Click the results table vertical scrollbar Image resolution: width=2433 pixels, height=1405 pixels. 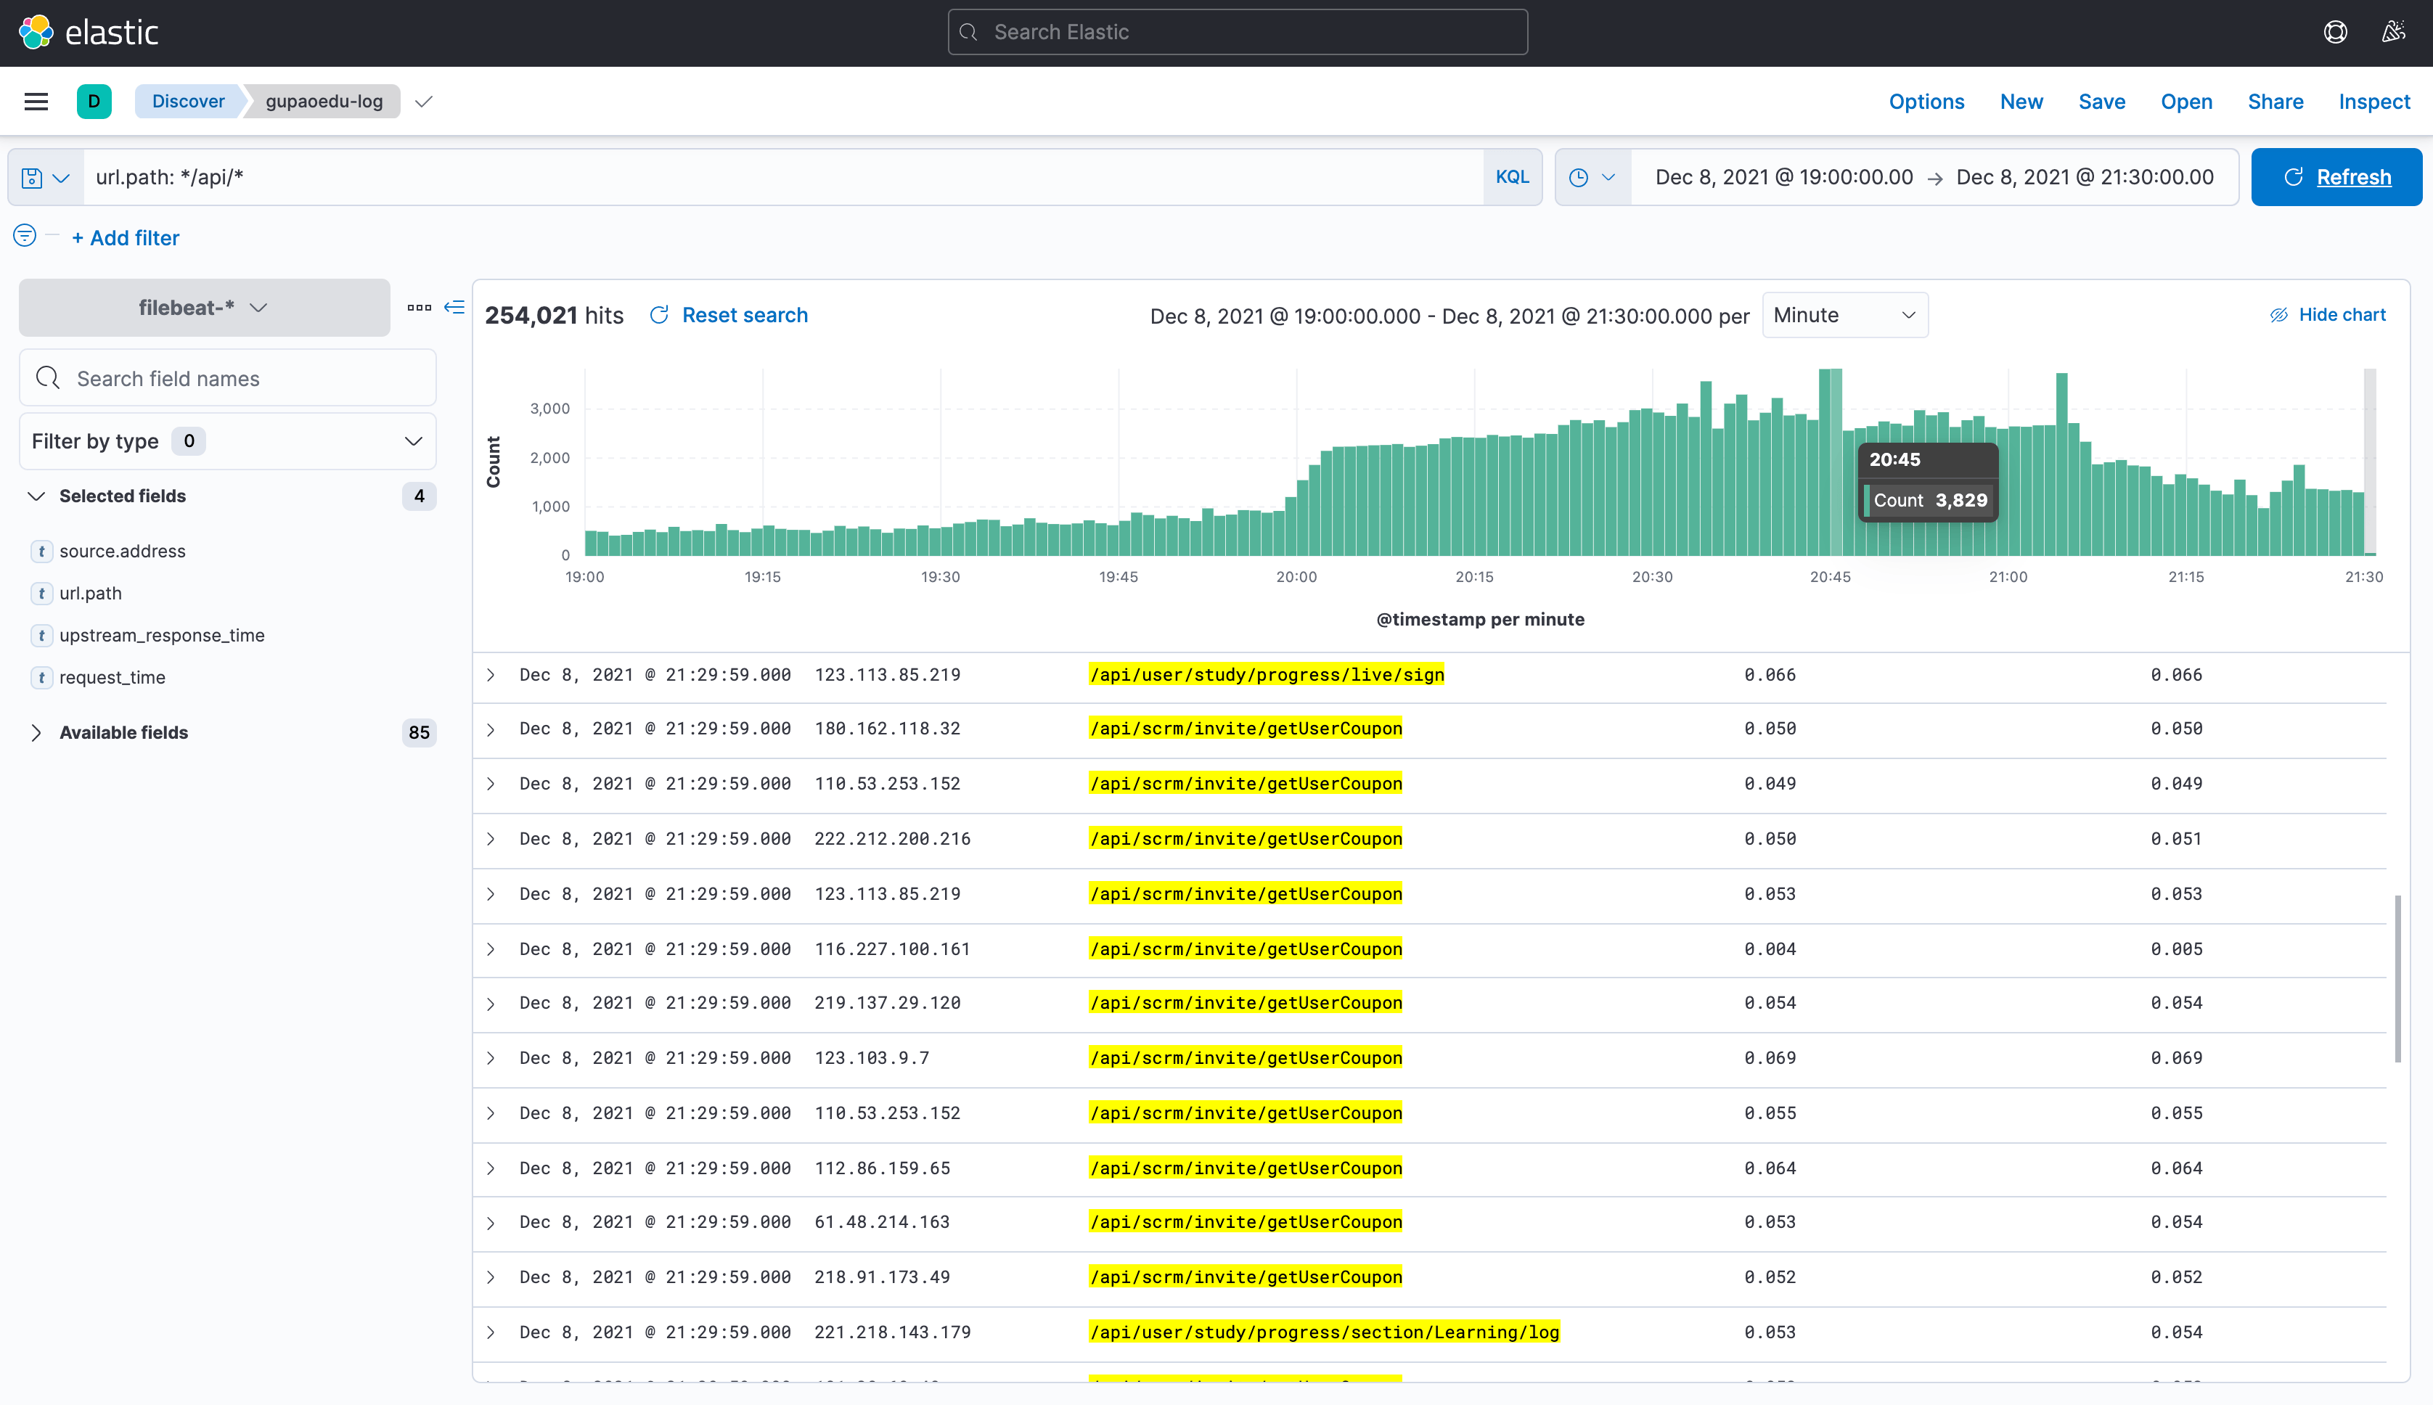click(2397, 980)
